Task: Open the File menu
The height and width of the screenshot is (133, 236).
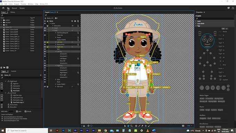Action: [2, 4]
